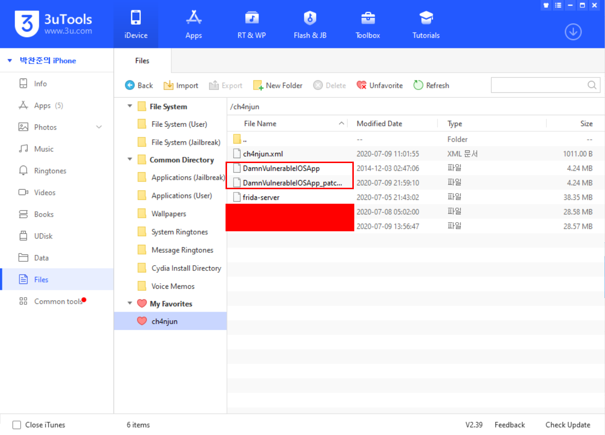Open RT & WP section

click(252, 24)
